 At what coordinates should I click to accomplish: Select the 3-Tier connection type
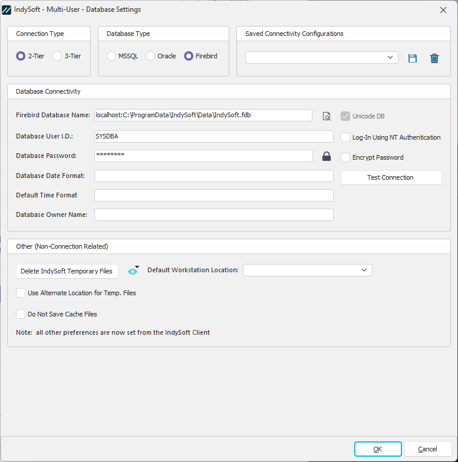pyautogui.click(x=57, y=56)
